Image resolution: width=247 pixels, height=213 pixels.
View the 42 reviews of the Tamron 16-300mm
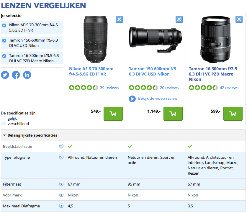(229, 88)
